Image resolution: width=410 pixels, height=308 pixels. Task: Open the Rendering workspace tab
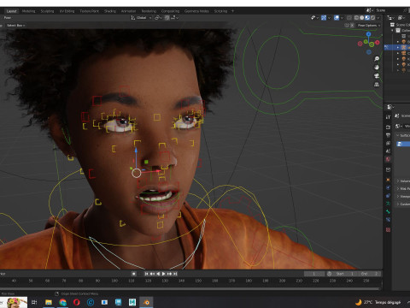coord(149,11)
